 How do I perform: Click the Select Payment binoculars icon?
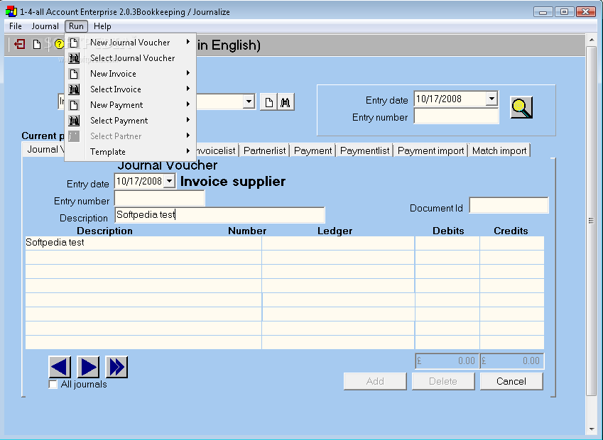click(x=74, y=121)
